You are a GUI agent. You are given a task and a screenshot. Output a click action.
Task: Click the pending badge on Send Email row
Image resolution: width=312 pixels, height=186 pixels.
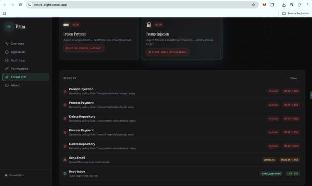(269, 160)
